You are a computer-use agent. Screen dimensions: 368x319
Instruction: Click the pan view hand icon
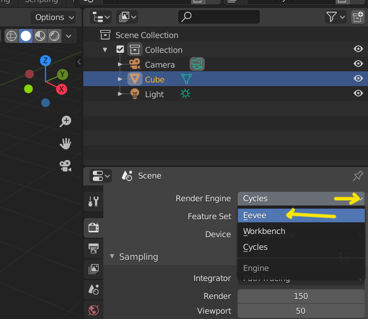click(x=65, y=144)
